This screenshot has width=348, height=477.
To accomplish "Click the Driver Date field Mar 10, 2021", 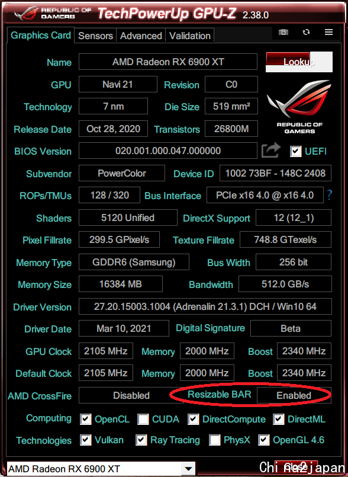I will [x=124, y=328].
